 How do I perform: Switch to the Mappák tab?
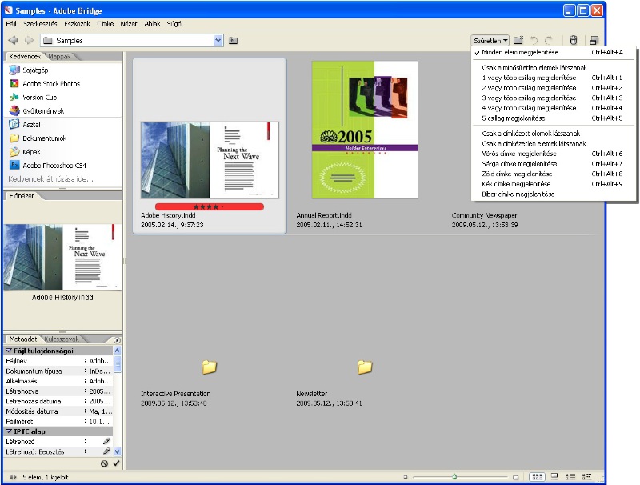[59, 56]
